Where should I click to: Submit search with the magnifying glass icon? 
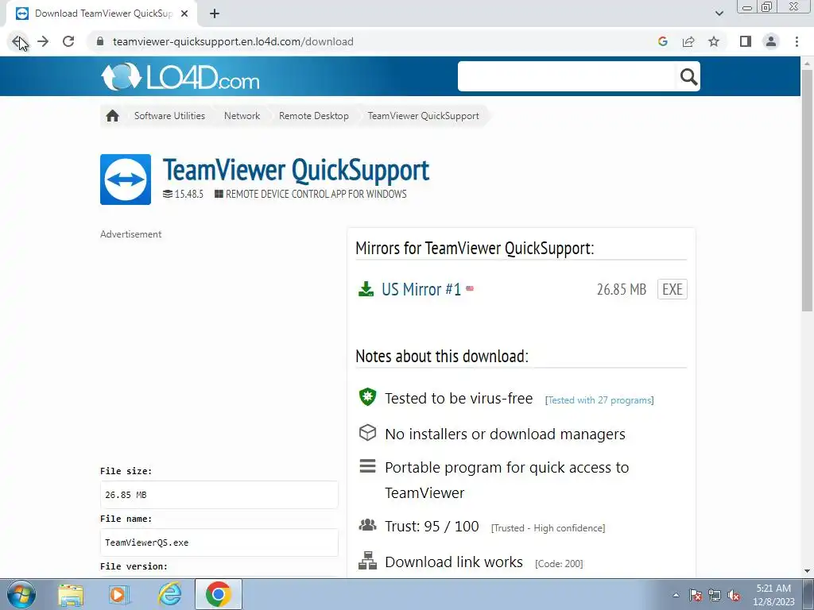tap(688, 77)
